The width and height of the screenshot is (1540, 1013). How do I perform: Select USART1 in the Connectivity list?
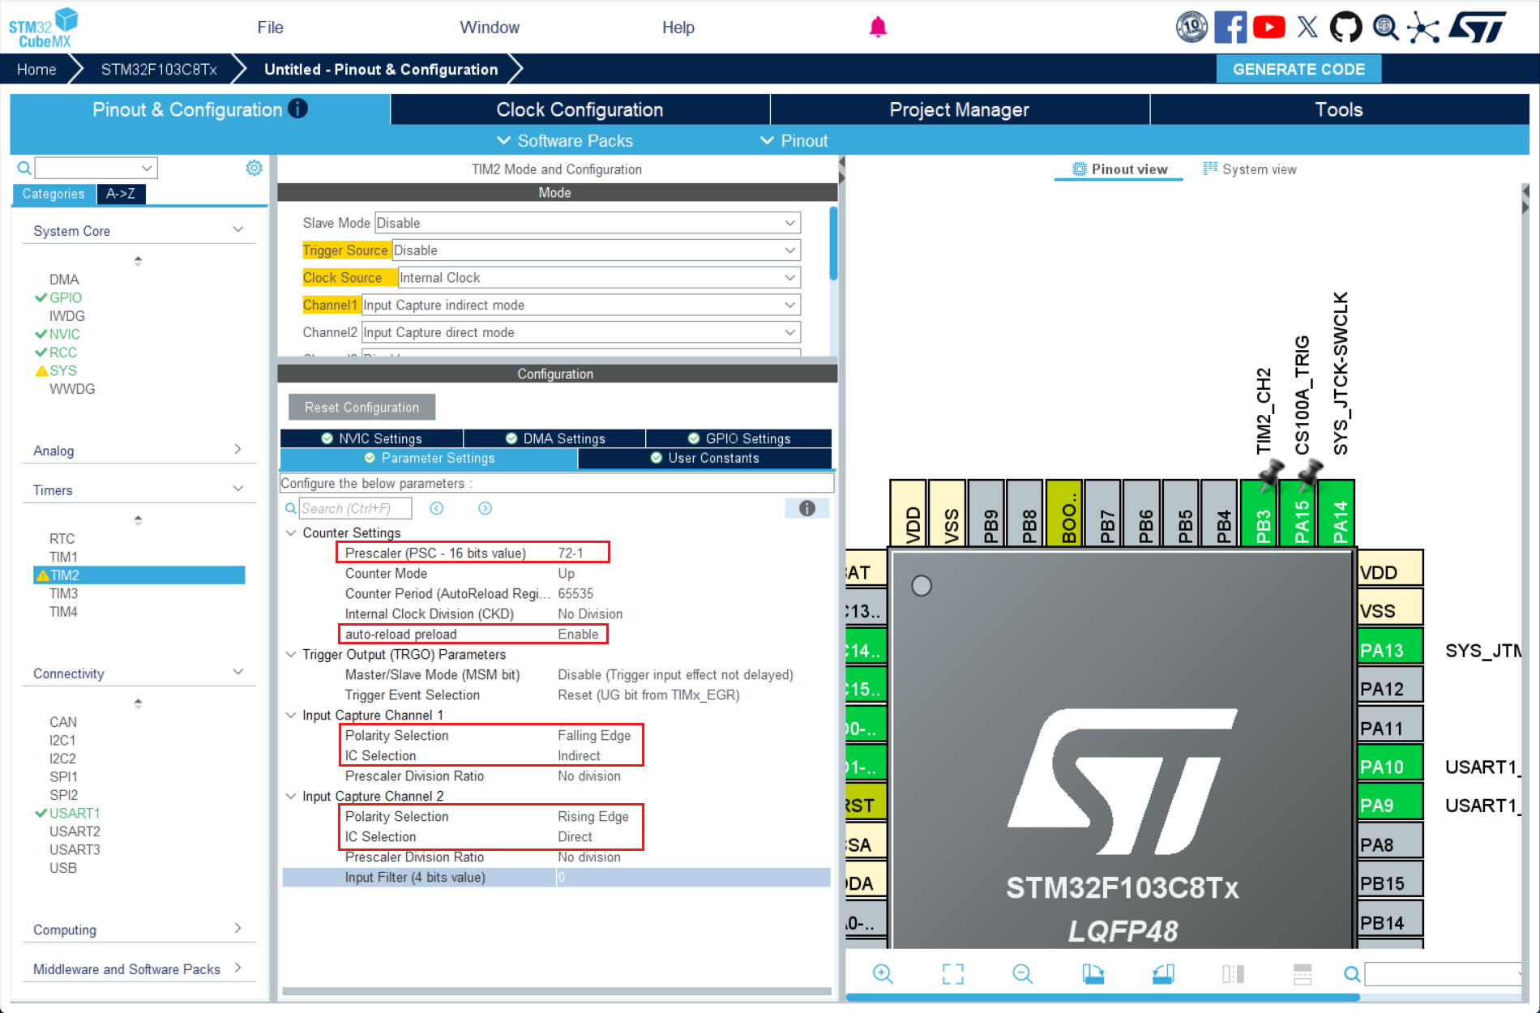(x=74, y=813)
